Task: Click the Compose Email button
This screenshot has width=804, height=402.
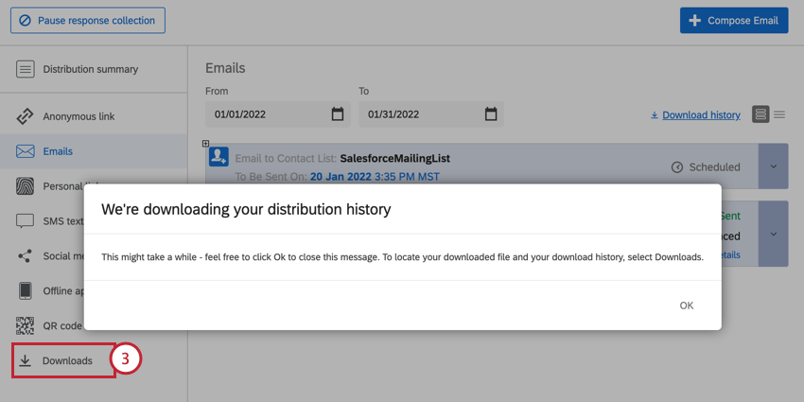Action: (x=734, y=20)
